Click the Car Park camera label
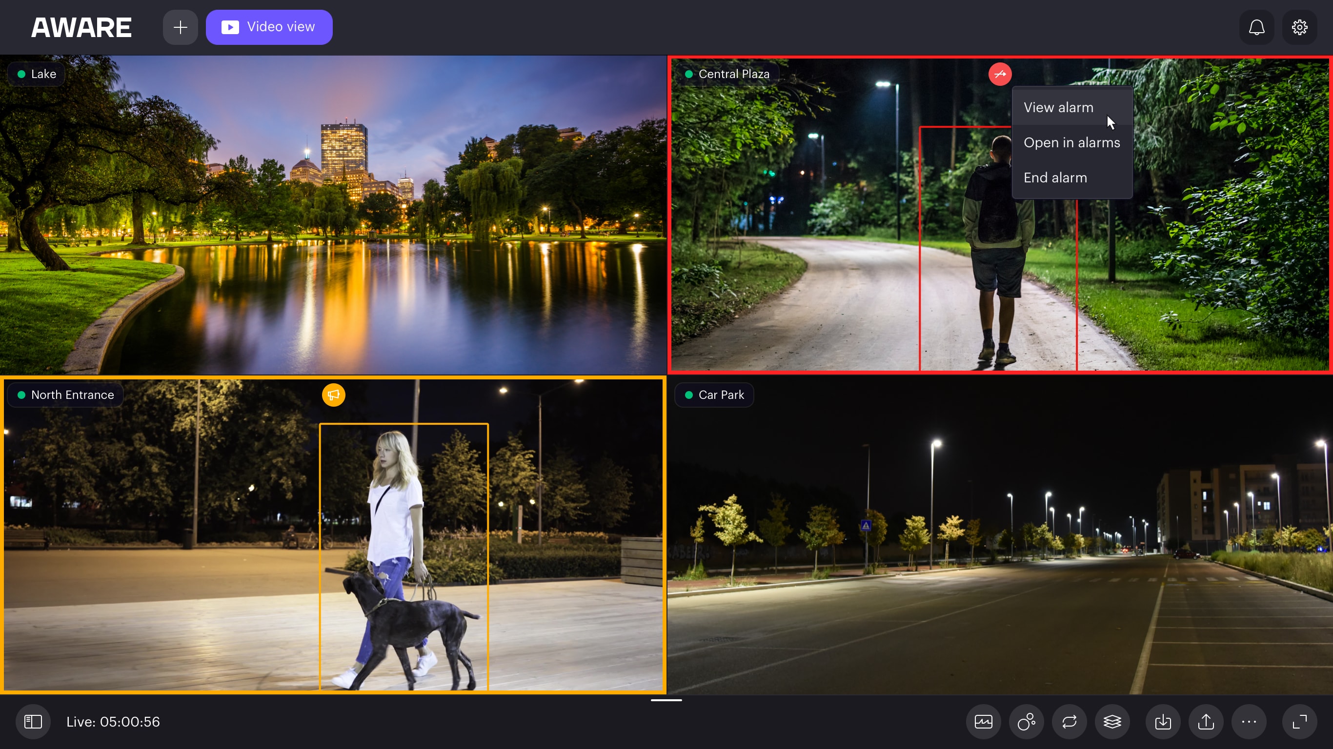The height and width of the screenshot is (749, 1333). click(714, 394)
